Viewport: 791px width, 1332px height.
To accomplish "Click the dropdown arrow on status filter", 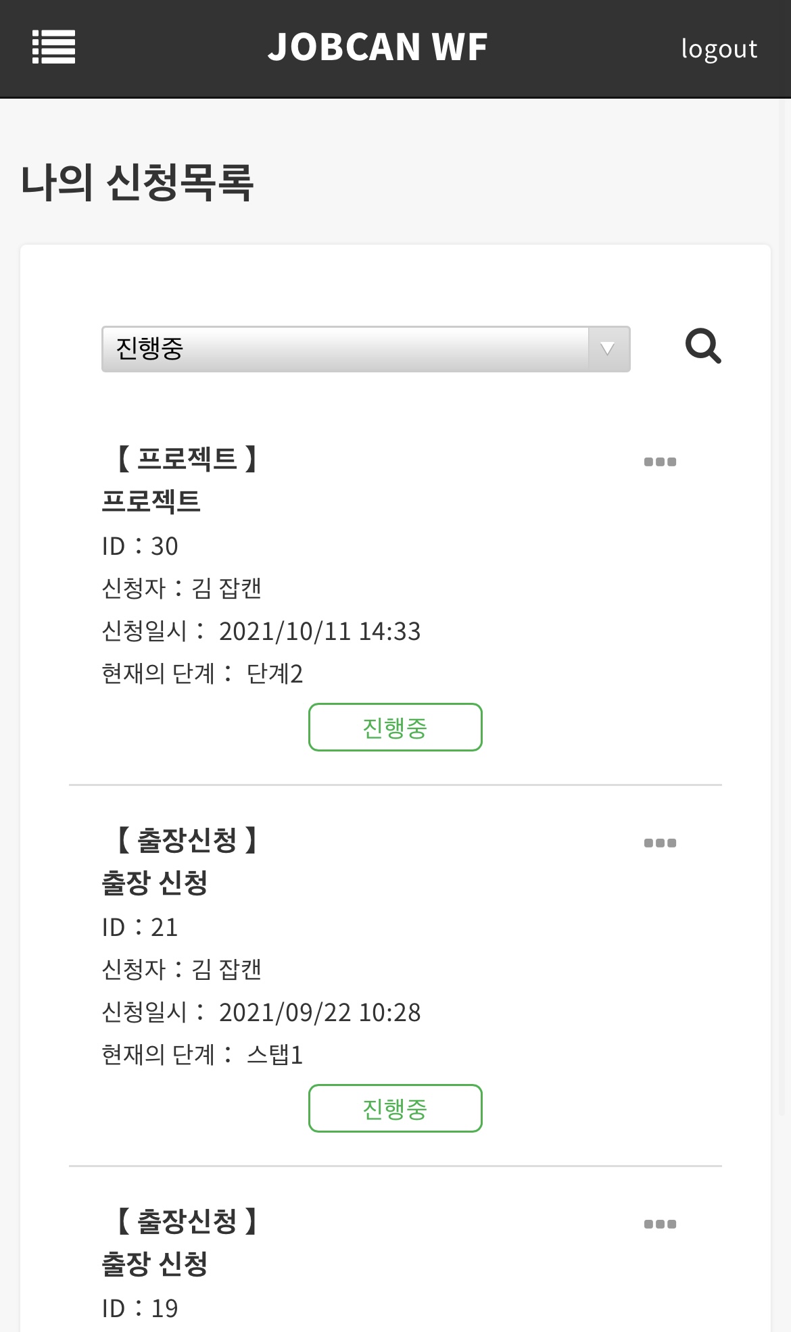I will click(x=608, y=349).
